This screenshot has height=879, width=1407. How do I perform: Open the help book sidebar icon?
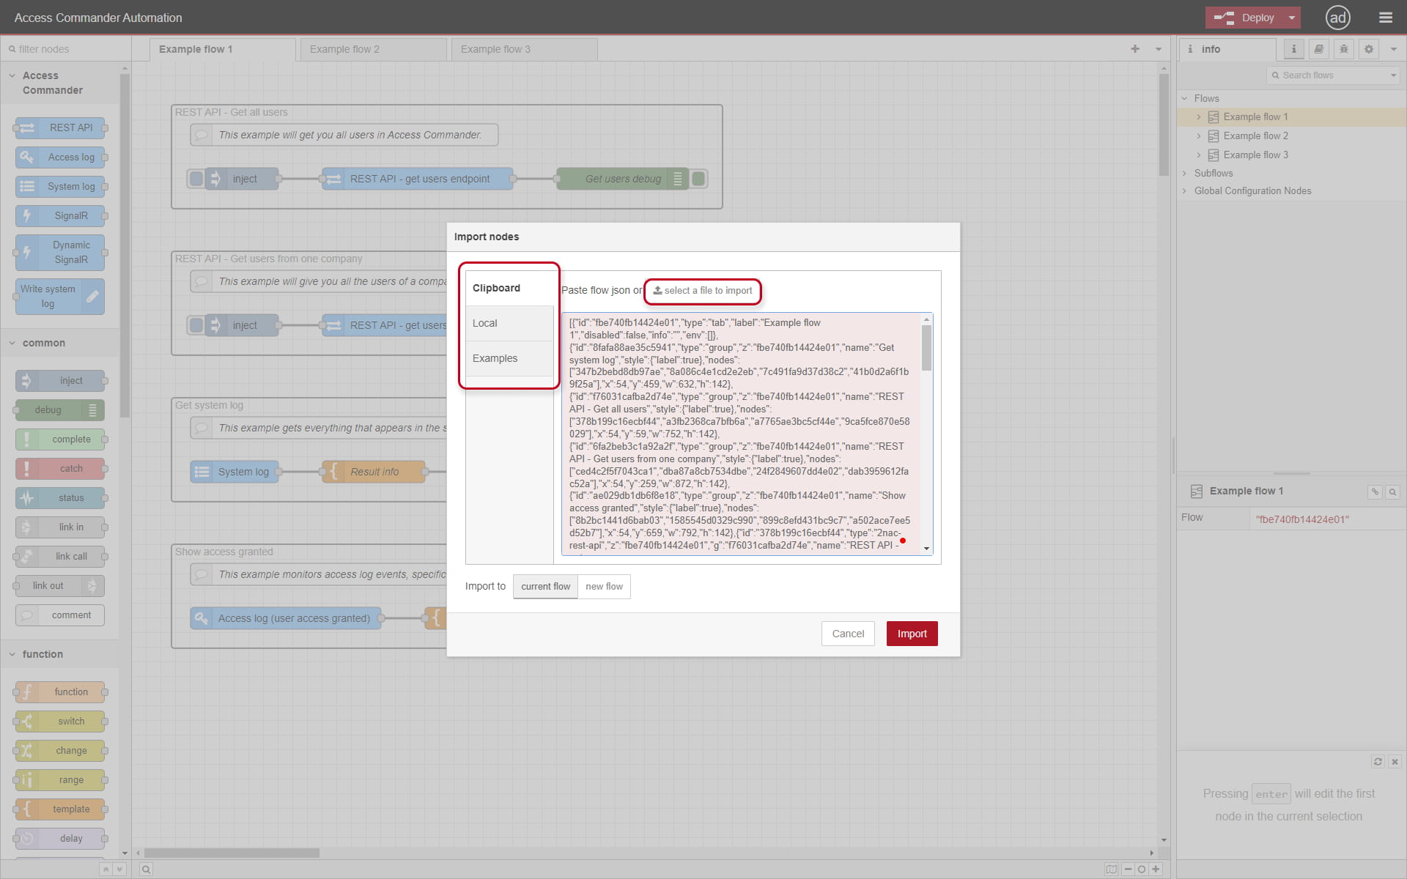(x=1318, y=49)
